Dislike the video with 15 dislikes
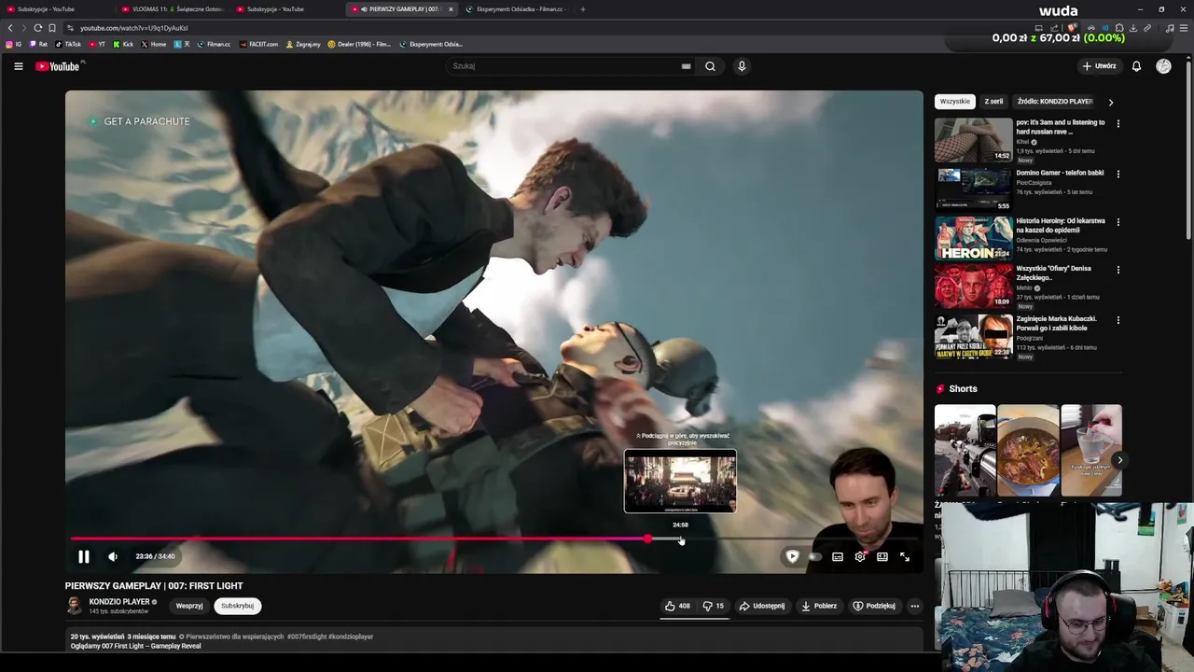 click(x=713, y=606)
